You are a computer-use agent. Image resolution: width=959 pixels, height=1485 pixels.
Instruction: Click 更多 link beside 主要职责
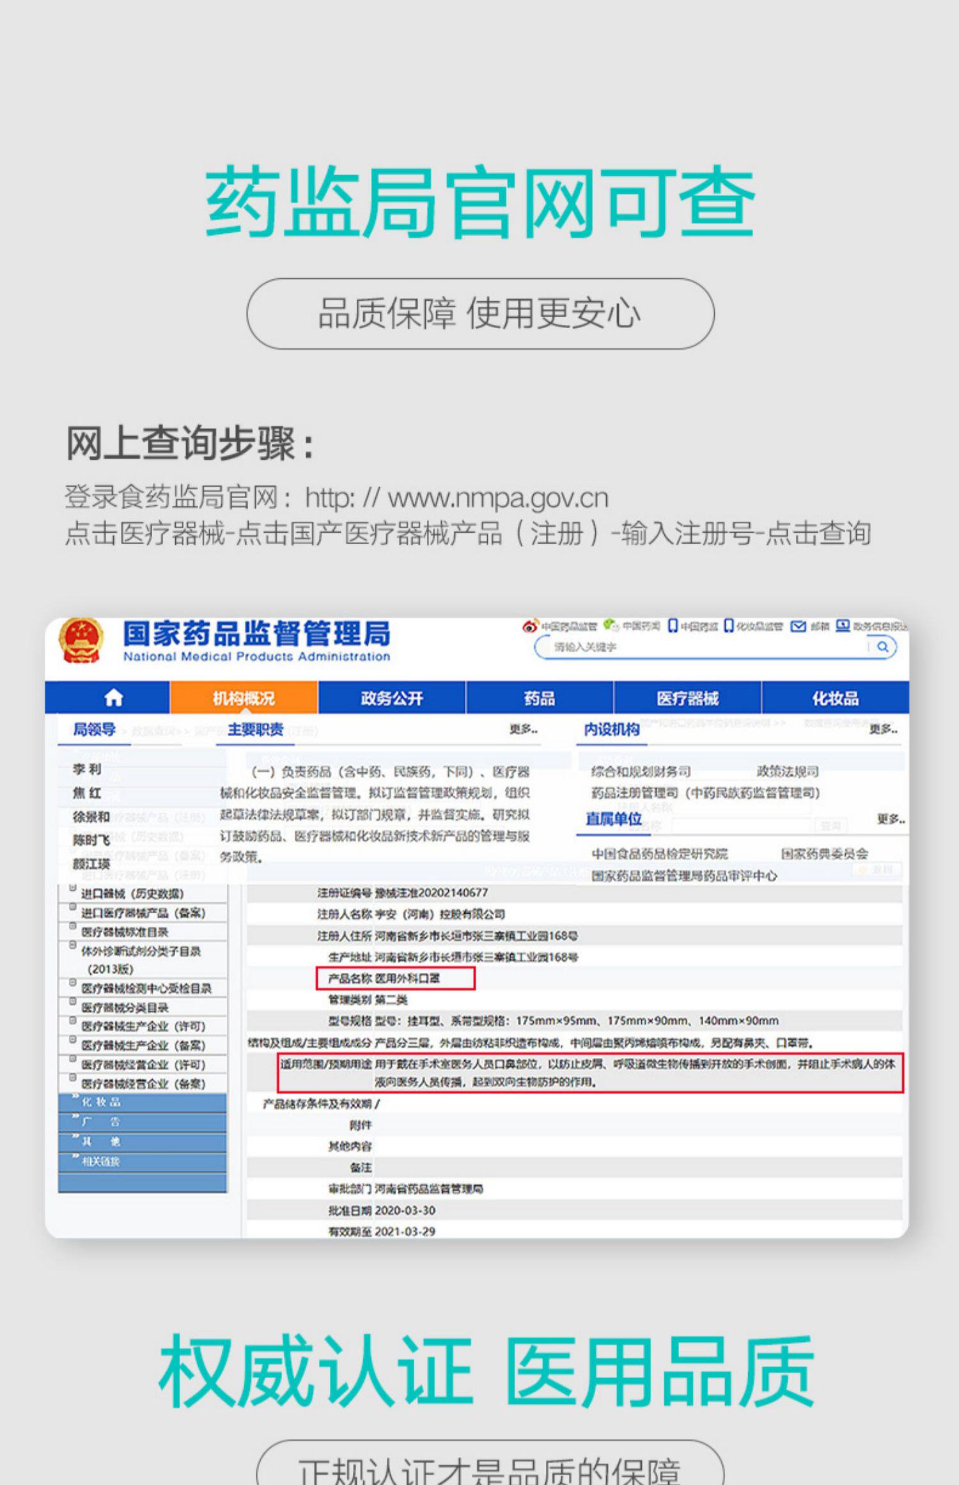coord(524,729)
